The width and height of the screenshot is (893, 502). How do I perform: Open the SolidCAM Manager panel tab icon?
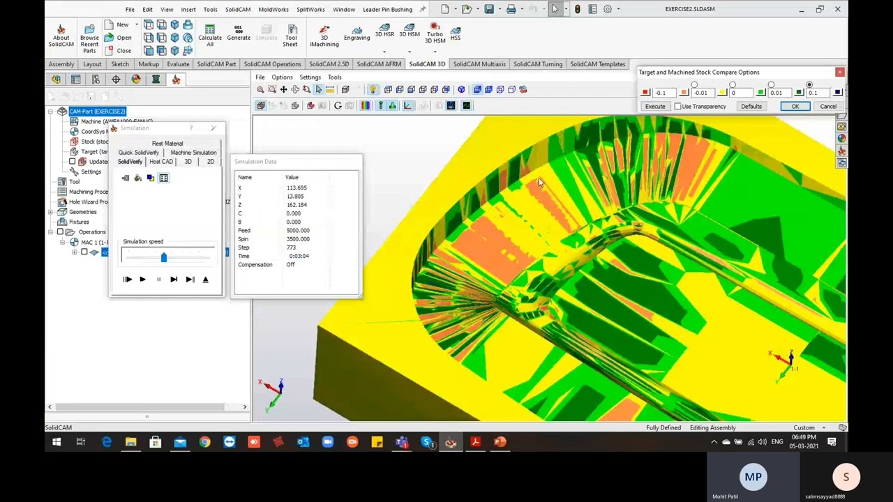point(176,79)
